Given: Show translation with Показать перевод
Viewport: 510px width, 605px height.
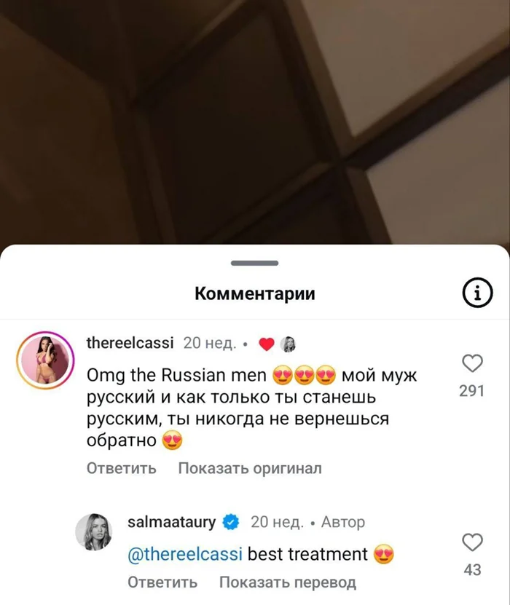Looking at the screenshot, I should pyautogui.click(x=288, y=582).
